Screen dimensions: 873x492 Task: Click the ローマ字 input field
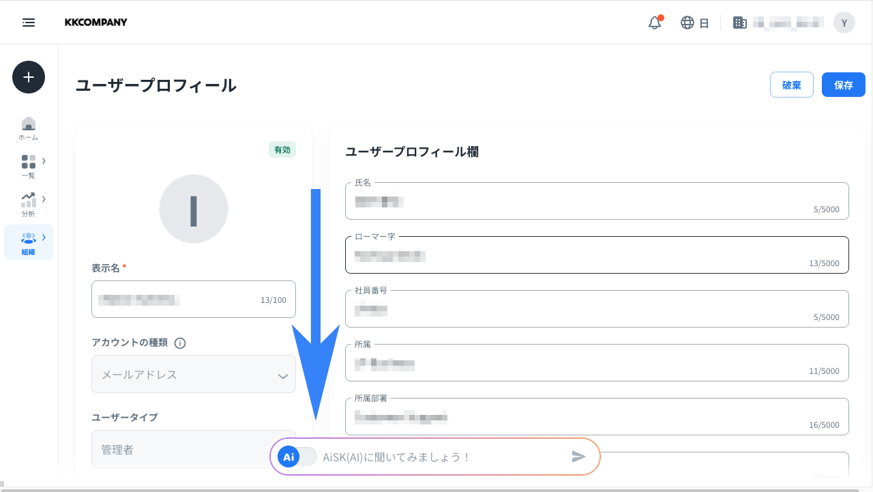597,255
